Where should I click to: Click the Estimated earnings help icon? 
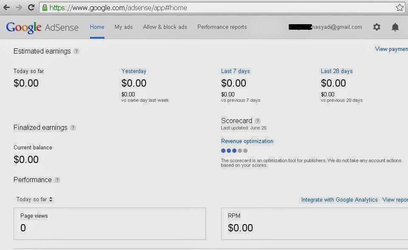[x=76, y=51]
